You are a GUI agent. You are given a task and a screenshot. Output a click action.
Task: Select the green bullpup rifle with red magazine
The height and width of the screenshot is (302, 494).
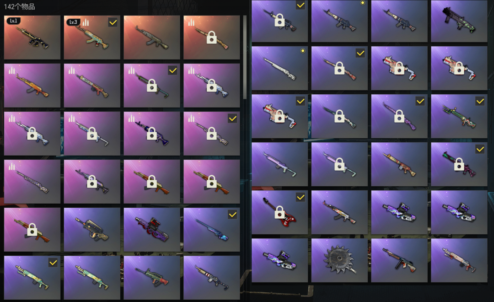tap(152, 278)
